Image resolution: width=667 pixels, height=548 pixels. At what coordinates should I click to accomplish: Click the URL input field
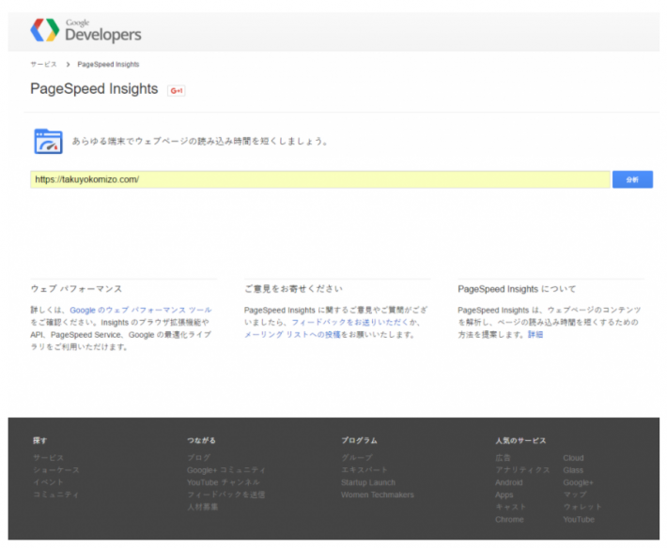click(x=319, y=179)
